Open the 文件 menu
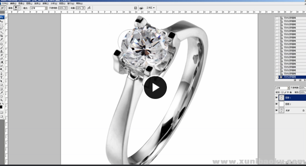Viewport: 306px width, 166px height. coord(4,3)
